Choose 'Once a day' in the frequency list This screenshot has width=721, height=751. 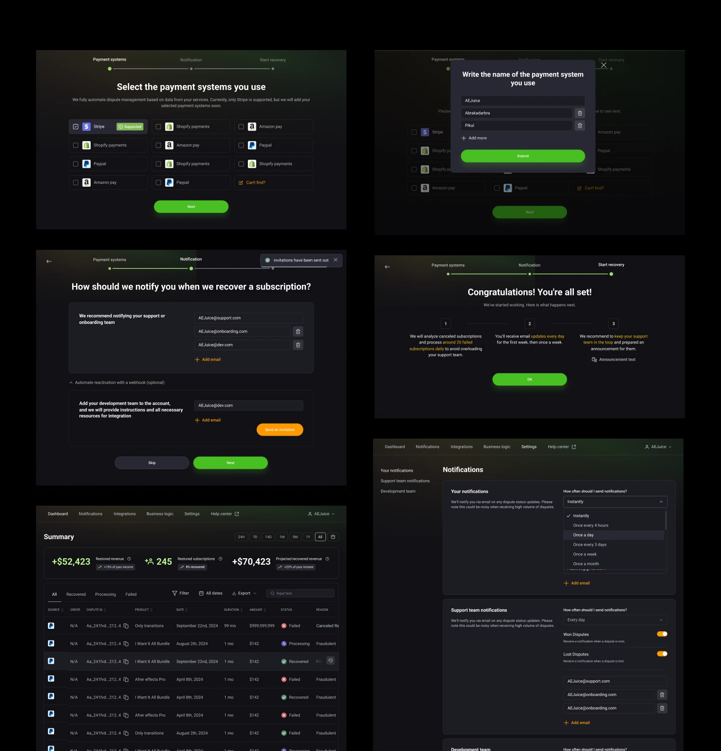click(x=614, y=535)
